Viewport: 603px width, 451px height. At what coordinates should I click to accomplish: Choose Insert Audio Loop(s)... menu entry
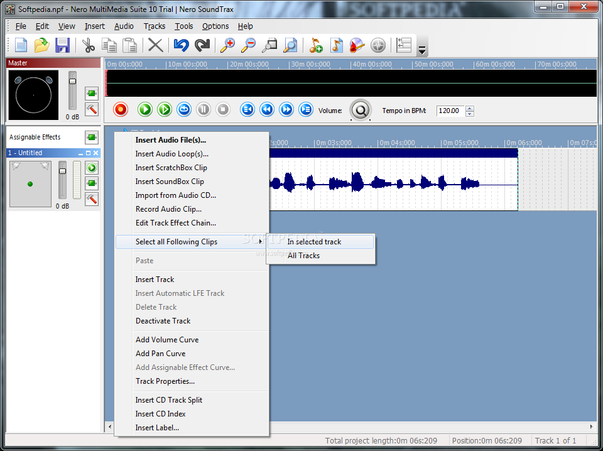pyautogui.click(x=191, y=154)
